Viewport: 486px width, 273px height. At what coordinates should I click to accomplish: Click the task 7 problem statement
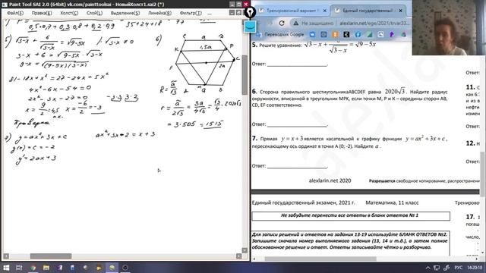click(x=349, y=142)
